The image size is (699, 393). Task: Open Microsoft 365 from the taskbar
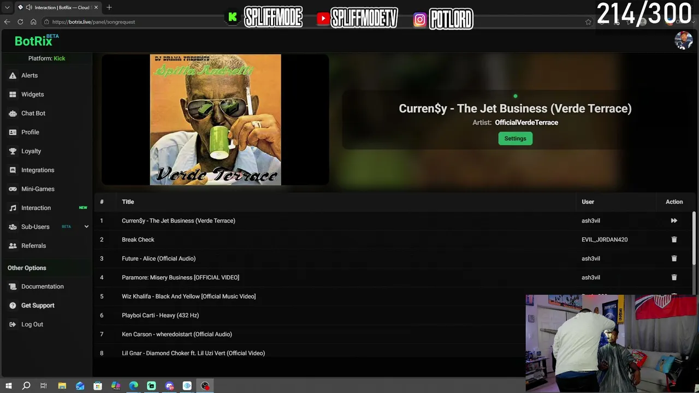tap(116, 386)
